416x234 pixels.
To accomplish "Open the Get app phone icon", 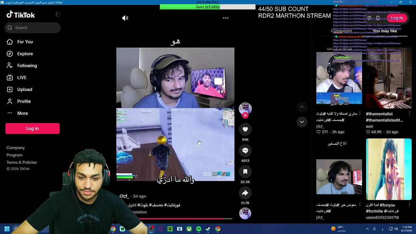I will click(378, 18).
